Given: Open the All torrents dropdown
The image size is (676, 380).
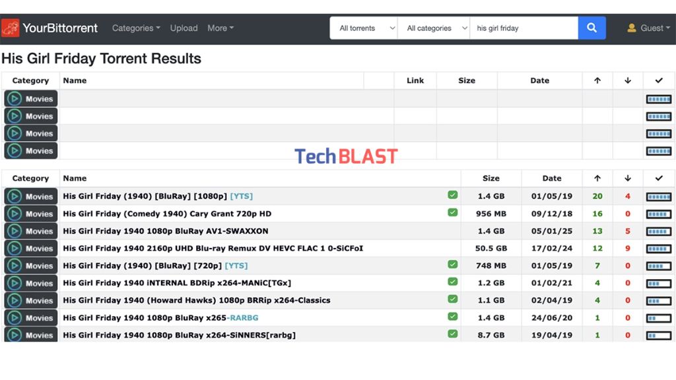Looking at the screenshot, I should 364,28.
